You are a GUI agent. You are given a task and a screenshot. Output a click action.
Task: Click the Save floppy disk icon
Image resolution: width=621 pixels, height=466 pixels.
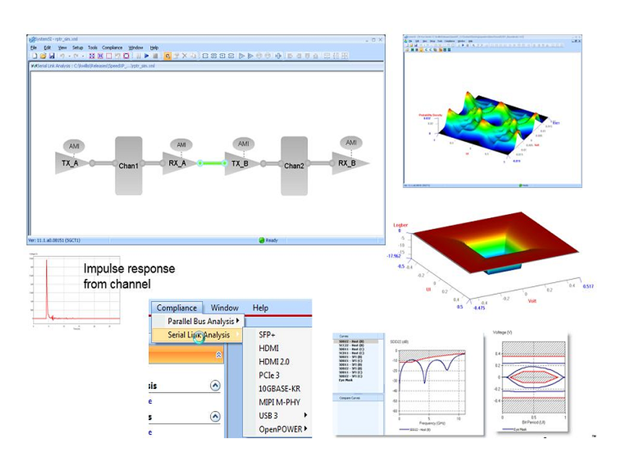[52, 56]
